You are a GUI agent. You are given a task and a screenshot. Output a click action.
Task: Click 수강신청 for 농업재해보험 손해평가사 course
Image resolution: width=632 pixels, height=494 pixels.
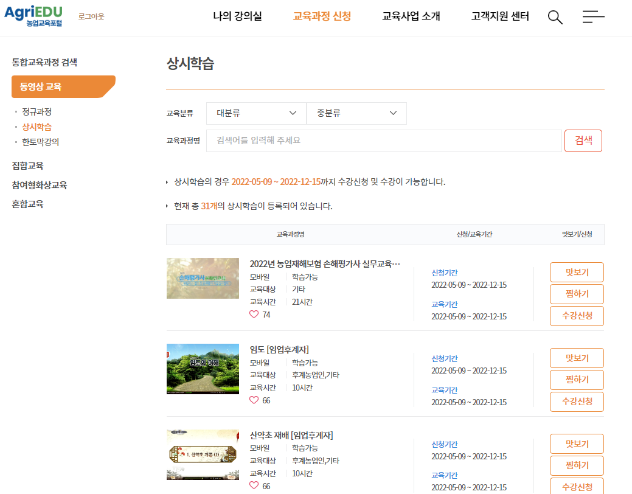click(577, 316)
